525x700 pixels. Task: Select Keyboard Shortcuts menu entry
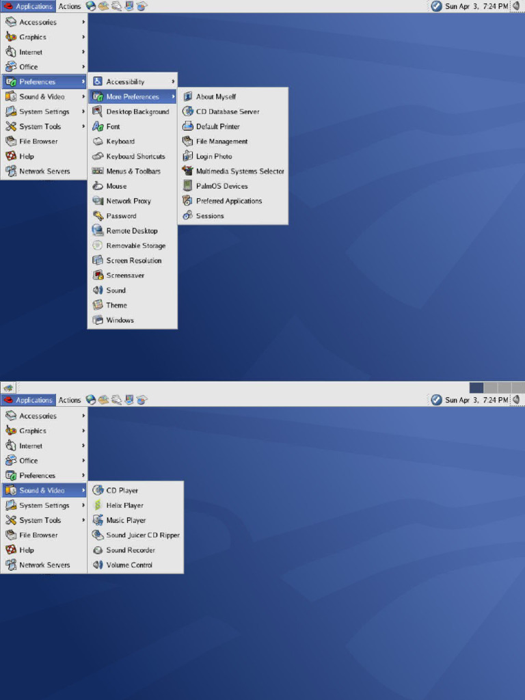[x=132, y=157]
